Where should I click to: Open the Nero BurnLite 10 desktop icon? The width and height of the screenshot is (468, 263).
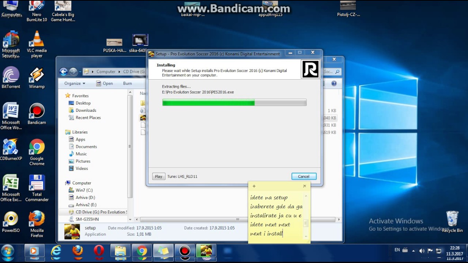point(37,11)
